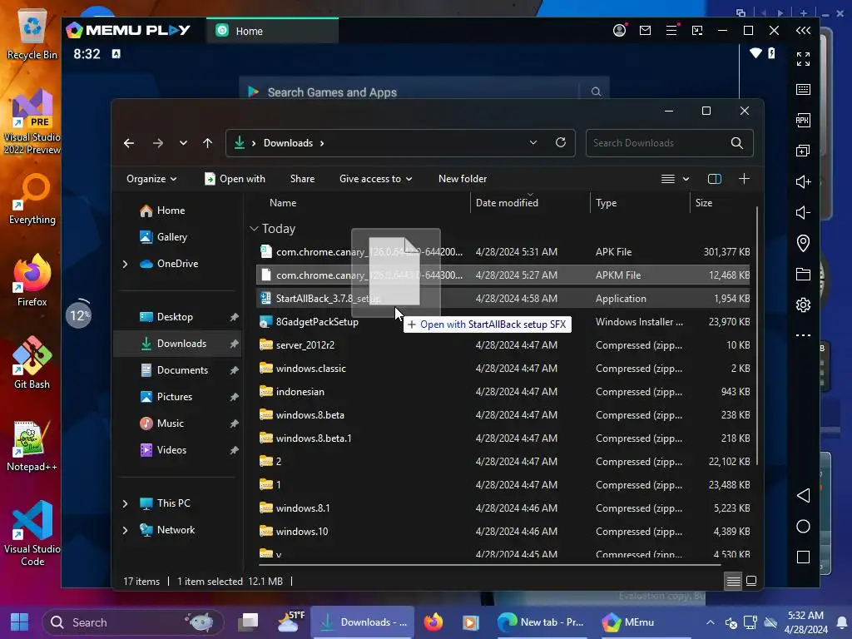
Task: Refresh the Downloads folder
Action: (561, 142)
